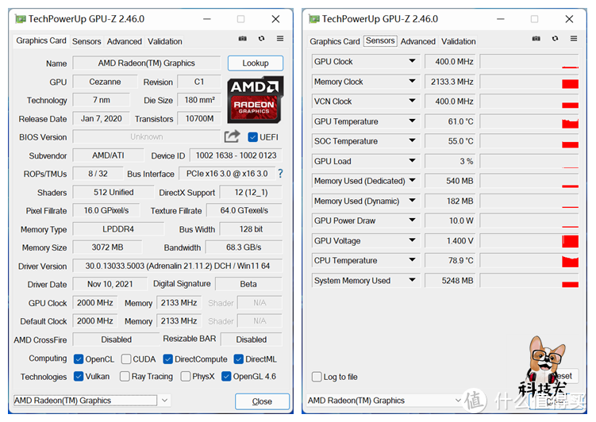Viewport: 596px width, 422px height.
Task: Expand the GPU Power Draw dropdown
Action: (412, 220)
